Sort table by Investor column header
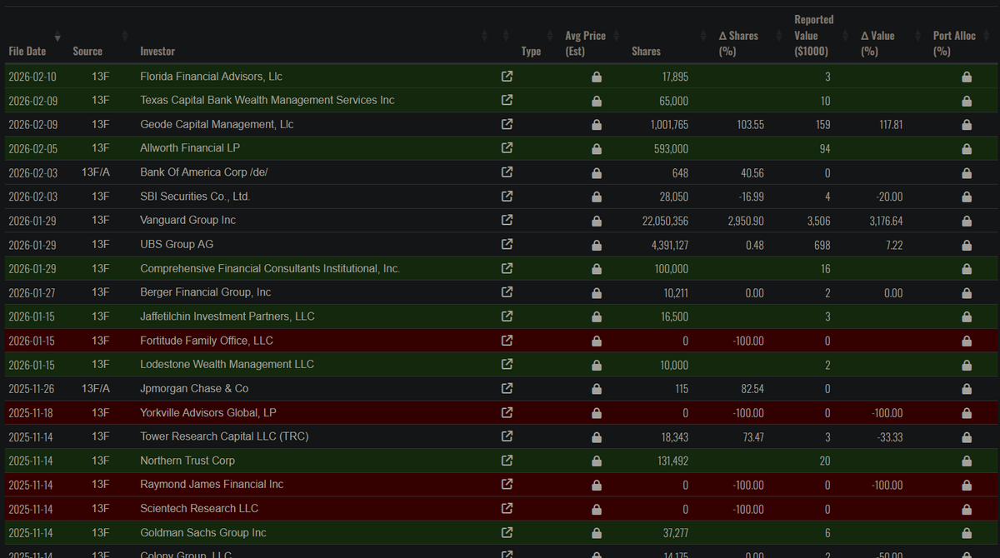This screenshot has height=558, width=1000. (157, 51)
